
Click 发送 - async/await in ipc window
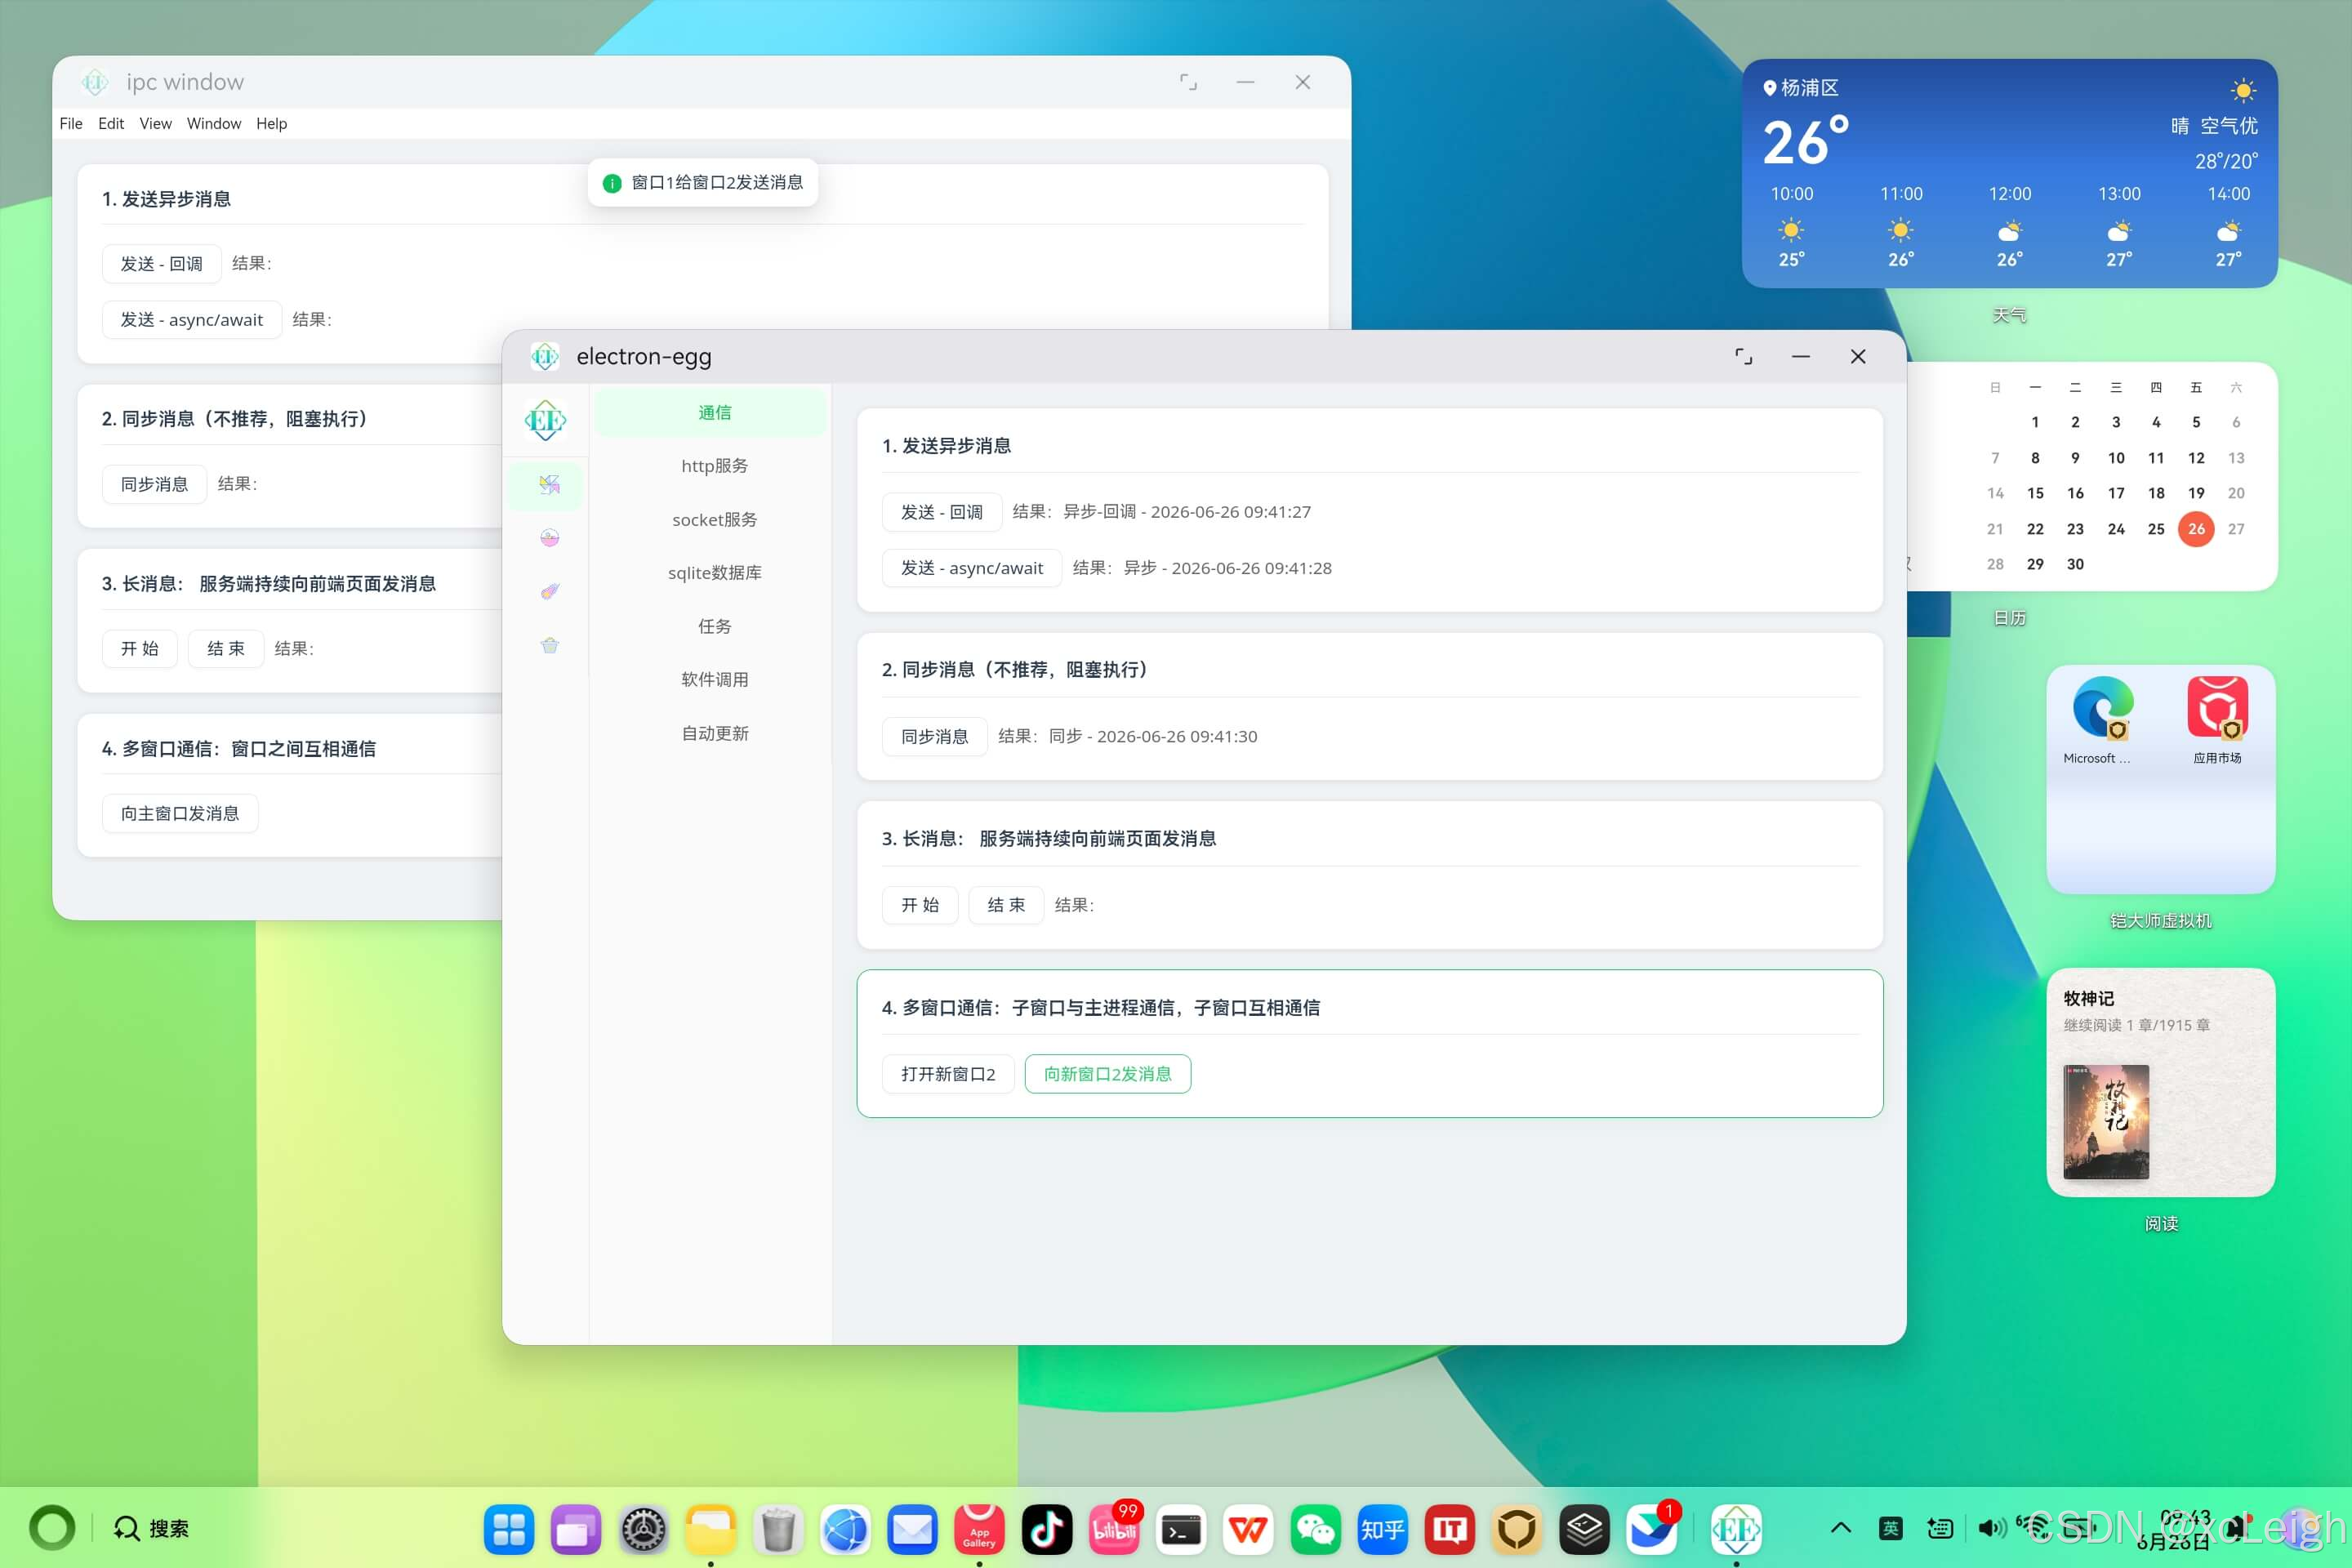tap(191, 320)
